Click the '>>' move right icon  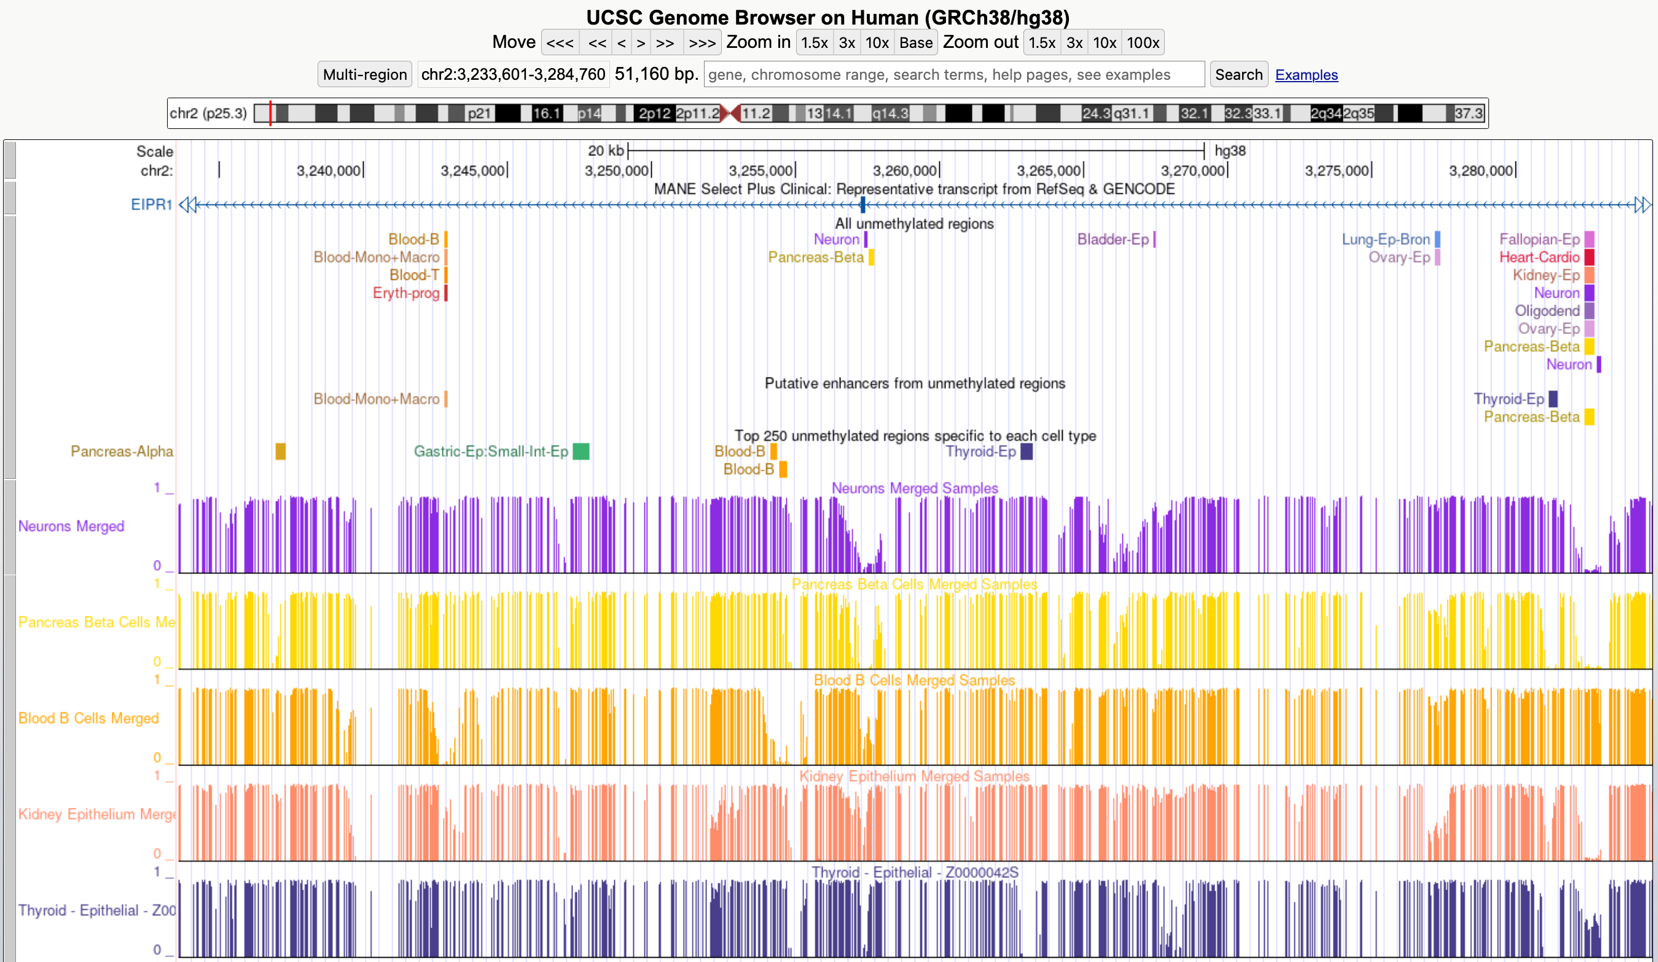click(666, 42)
